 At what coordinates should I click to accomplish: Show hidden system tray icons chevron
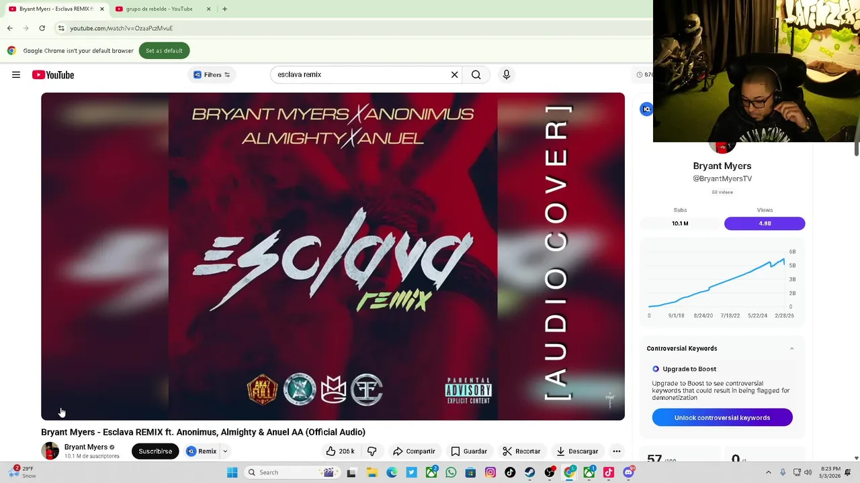tap(769, 472)
